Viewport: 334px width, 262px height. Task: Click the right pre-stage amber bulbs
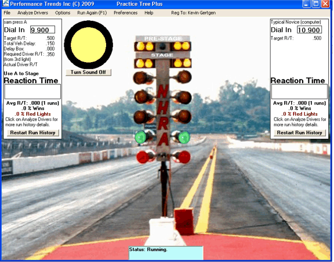[x=181, y=46]
